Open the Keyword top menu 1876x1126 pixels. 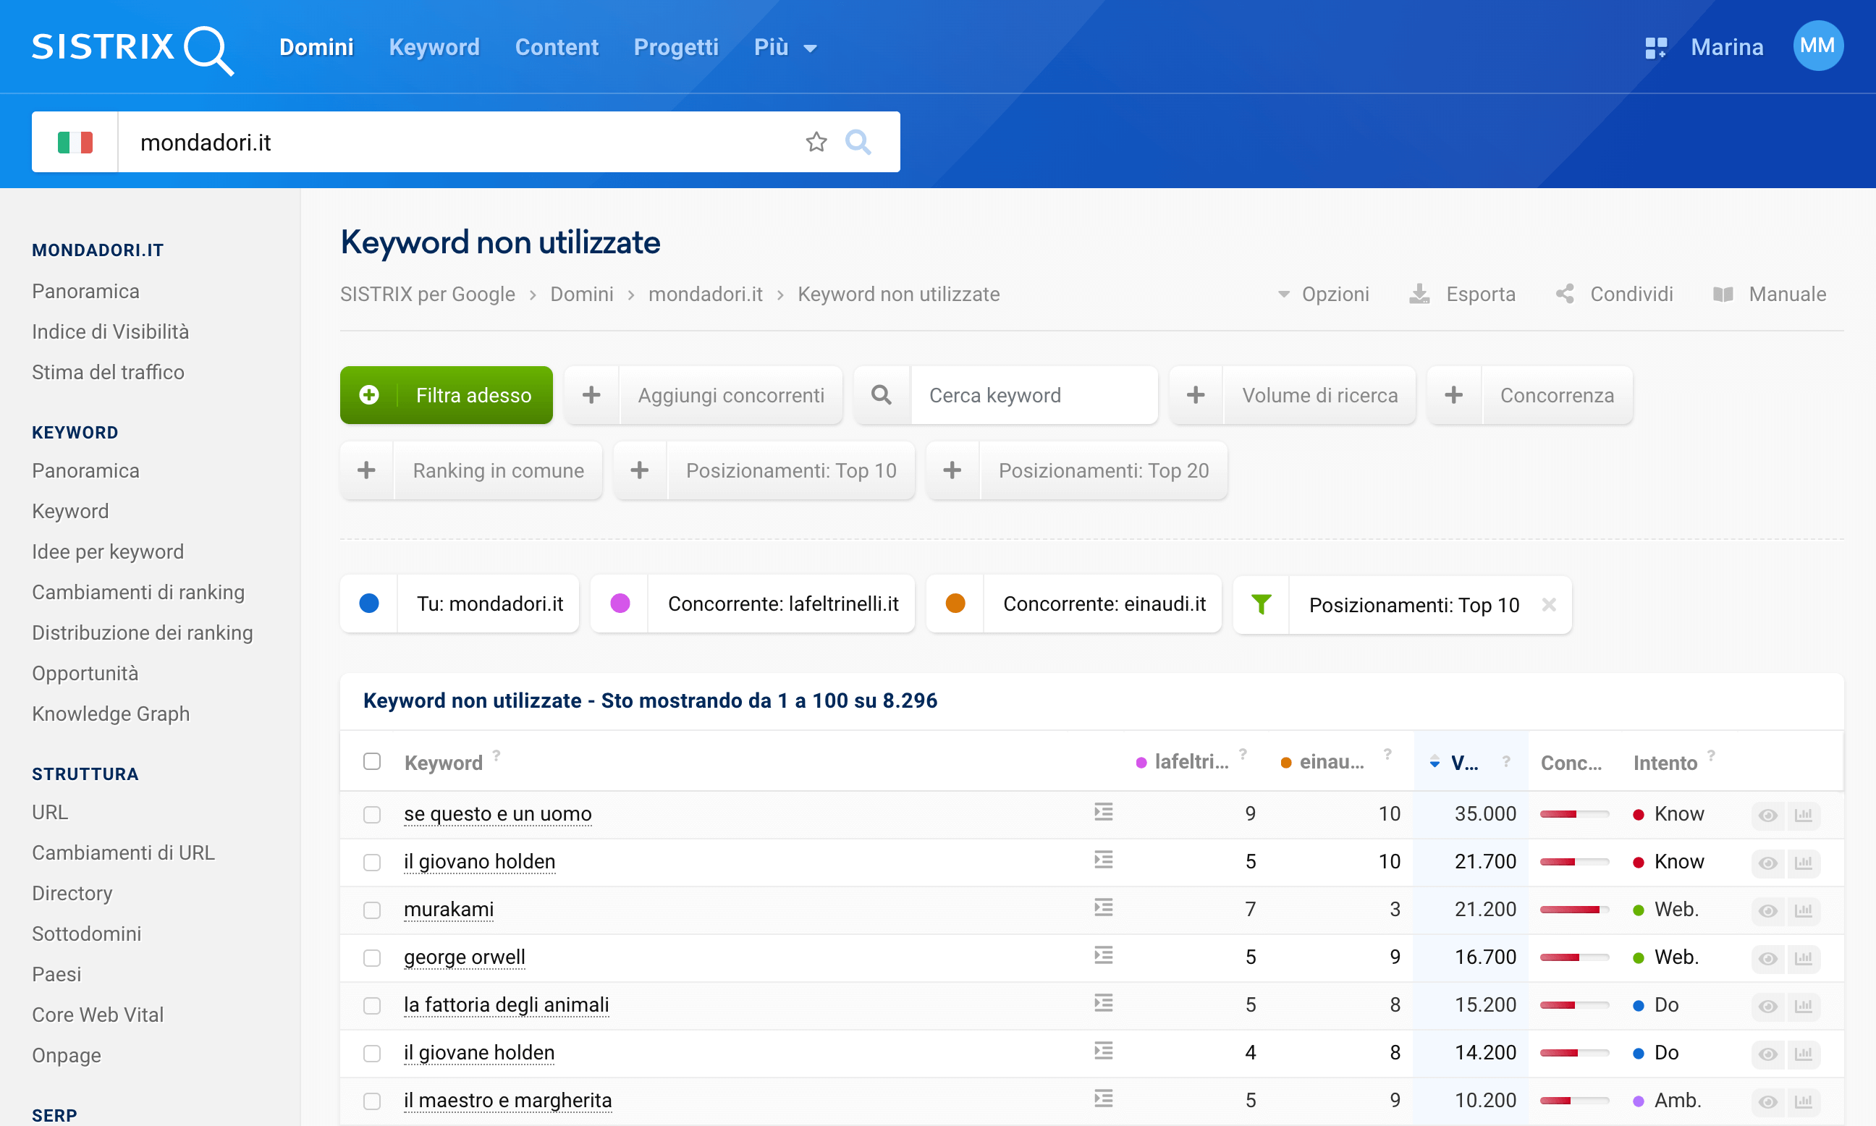(x=434, y=48)
